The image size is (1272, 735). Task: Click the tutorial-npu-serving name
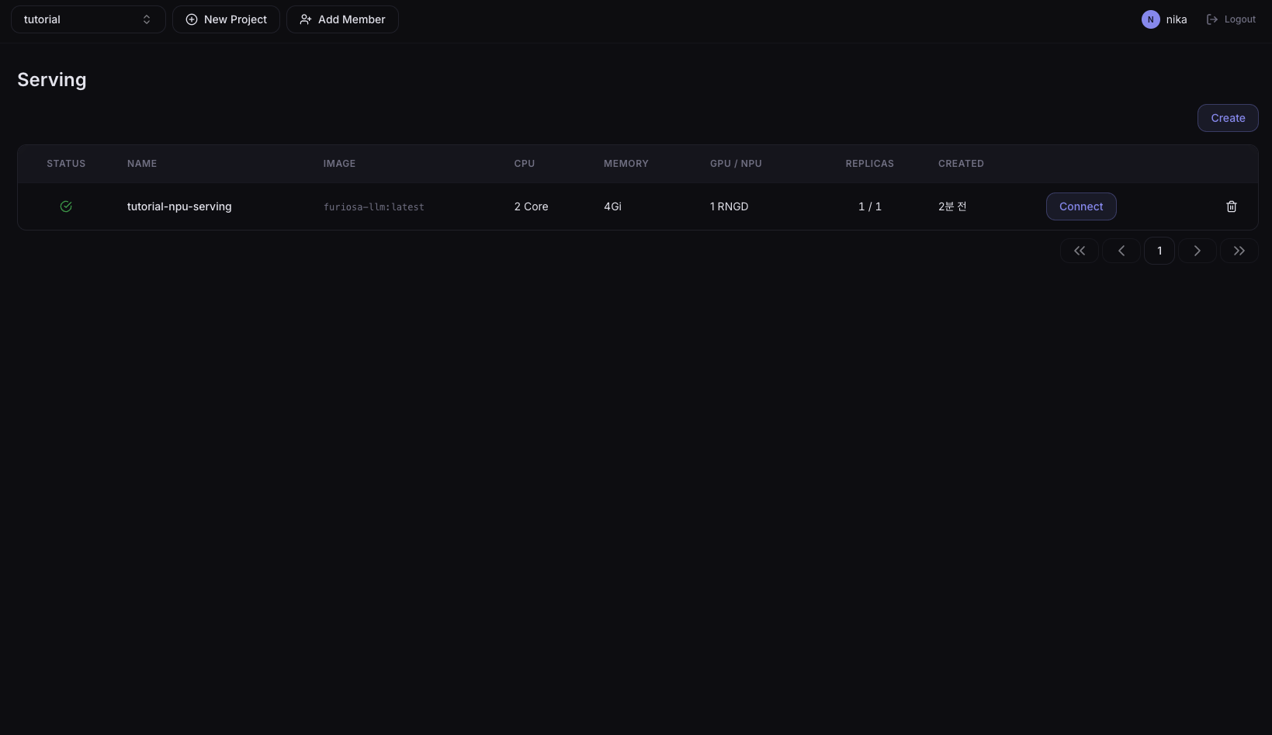point(179,206)
